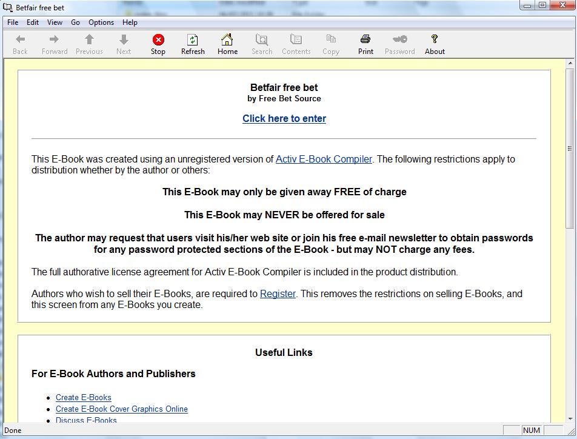Open the Create E-Books link
577x439 pixels.
tap(83, 398)
